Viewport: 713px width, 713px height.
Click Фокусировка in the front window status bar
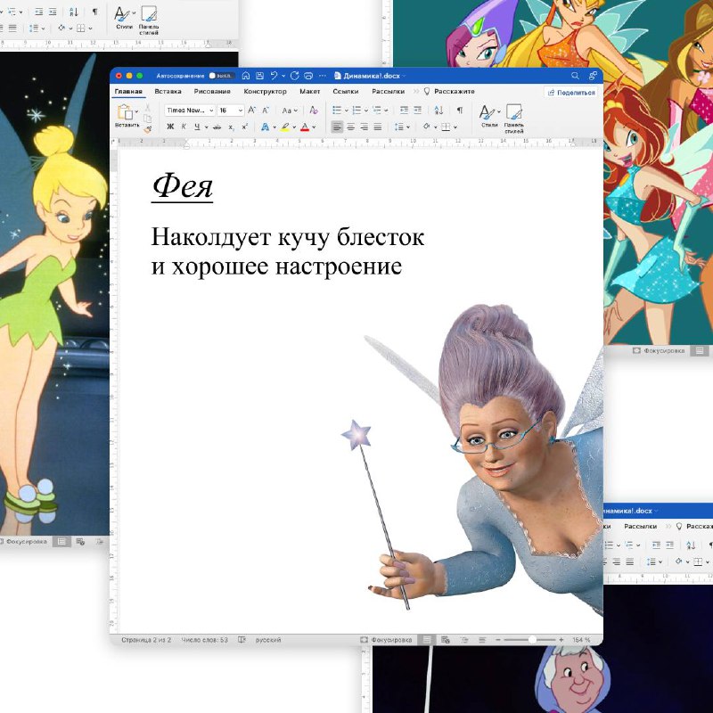387,639
